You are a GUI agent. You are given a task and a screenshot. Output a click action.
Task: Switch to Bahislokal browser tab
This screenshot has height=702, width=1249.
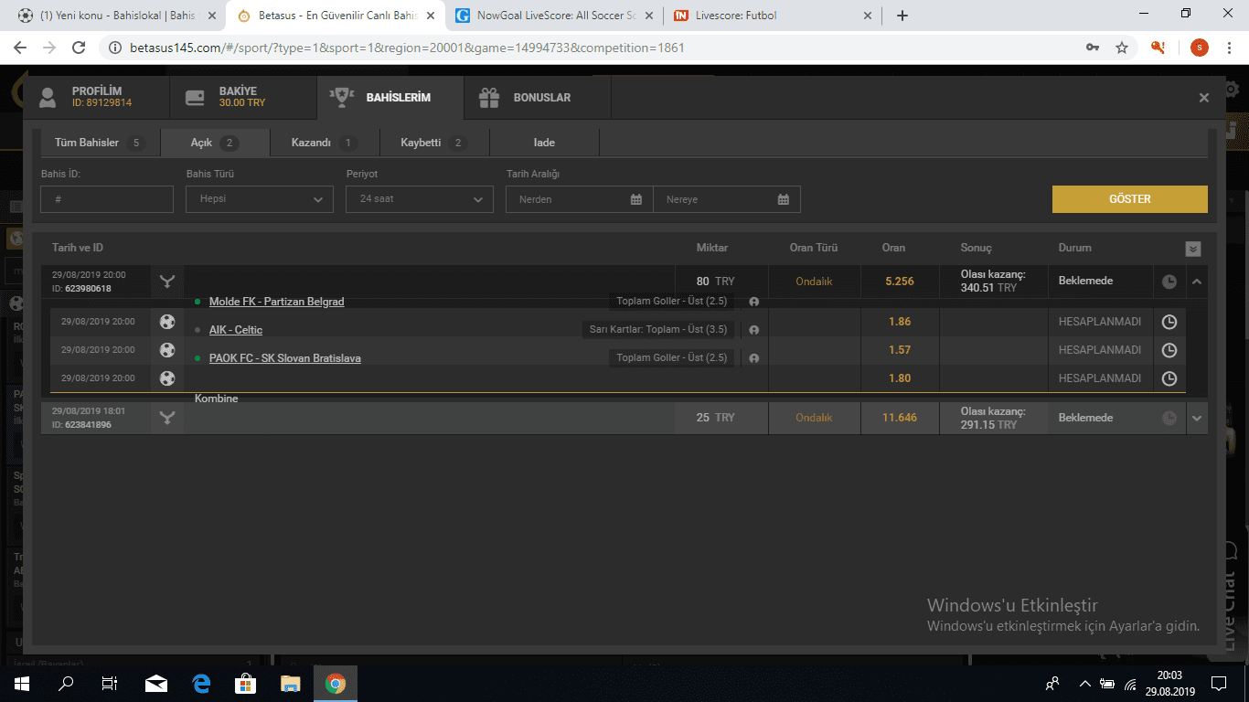click(118, 16)
